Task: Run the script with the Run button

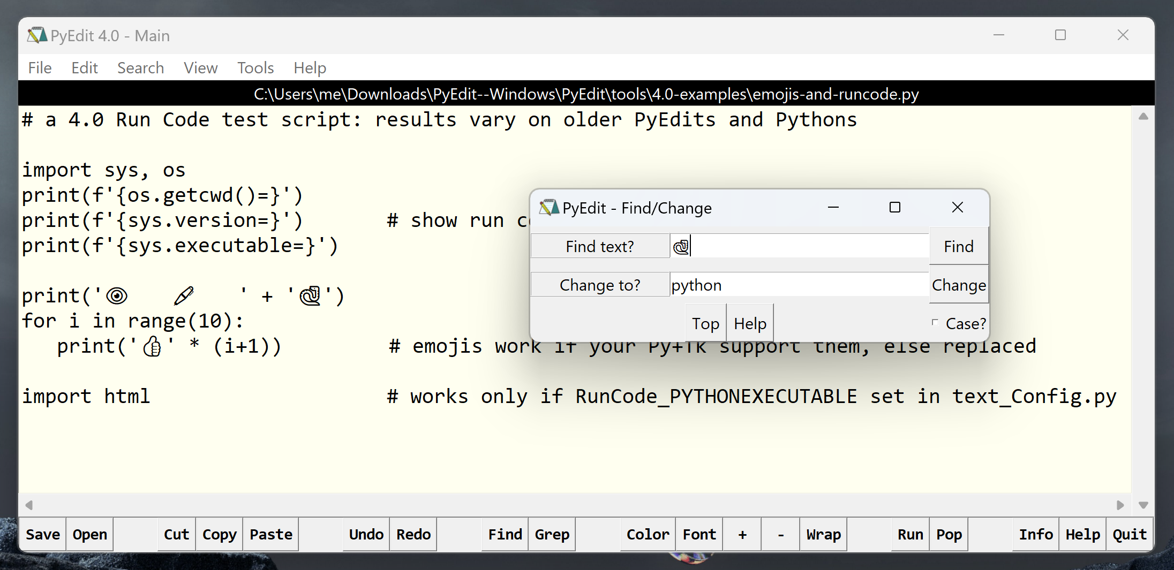Action: point(910,534)
